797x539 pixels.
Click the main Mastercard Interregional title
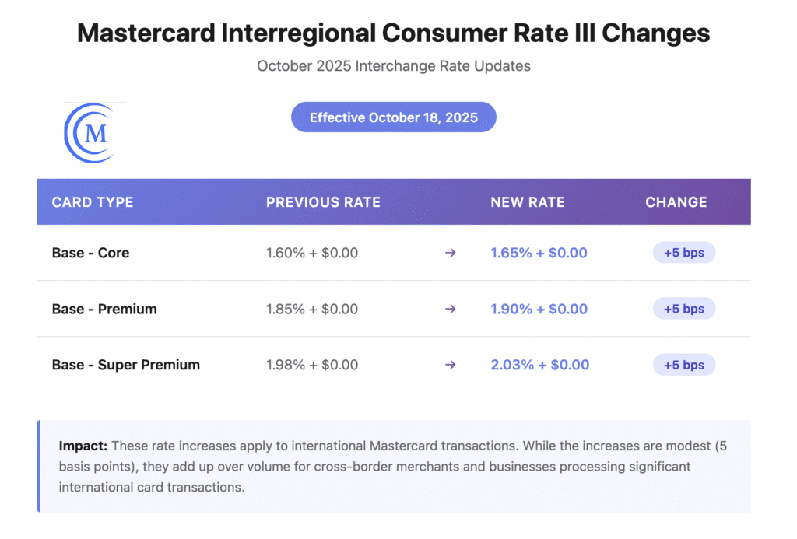click(x=394, y=33)
